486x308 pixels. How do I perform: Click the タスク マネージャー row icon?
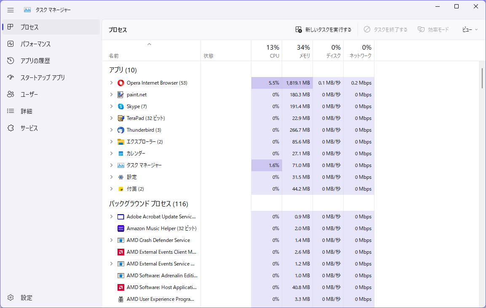click(121, 165)
